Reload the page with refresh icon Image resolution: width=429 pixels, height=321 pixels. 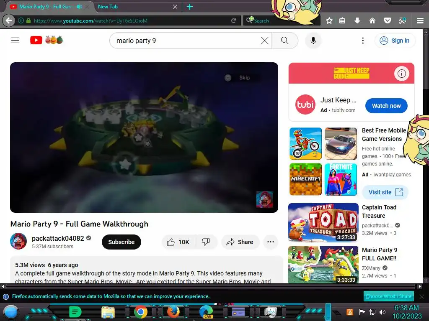pos(234,20)
